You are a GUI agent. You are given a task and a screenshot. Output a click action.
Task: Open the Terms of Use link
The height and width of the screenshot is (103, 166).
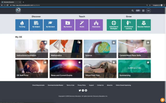coord(70,85)
